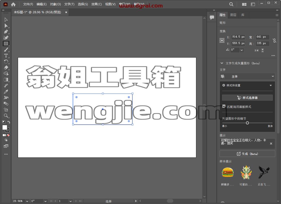Image resolution: width=281 pixels, height=204 pixels.
Task: Open the 主体 type dropdown
Action: (x=247, y=76)
